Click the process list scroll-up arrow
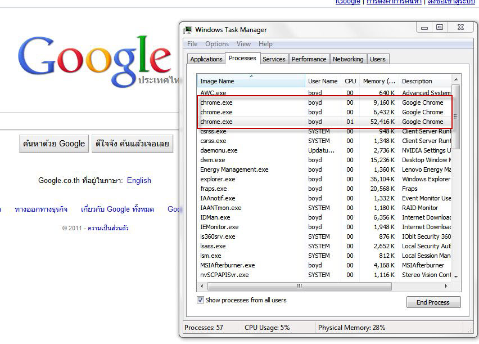Image resolution: width=479 pixels, height=344 pixels. click(456, 79)
